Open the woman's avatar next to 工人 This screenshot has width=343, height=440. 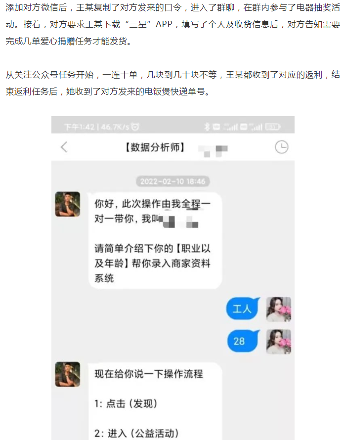278,309
